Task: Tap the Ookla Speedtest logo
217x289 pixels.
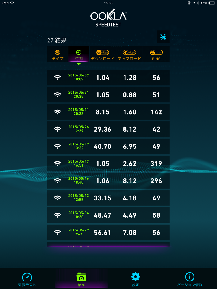Action: [x=108, y=18]
